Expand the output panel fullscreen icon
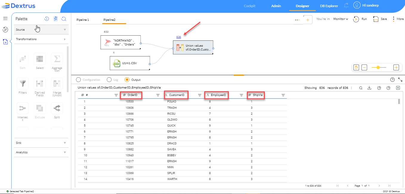Viewport: 405px width, 194px height. [400, 80]
